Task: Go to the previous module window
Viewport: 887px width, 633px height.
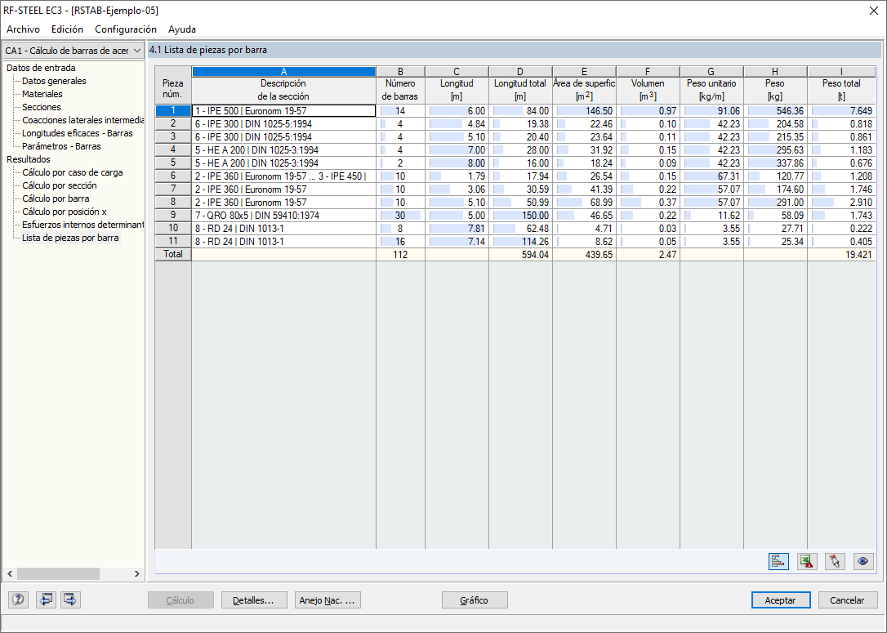Action: [47, 600]
